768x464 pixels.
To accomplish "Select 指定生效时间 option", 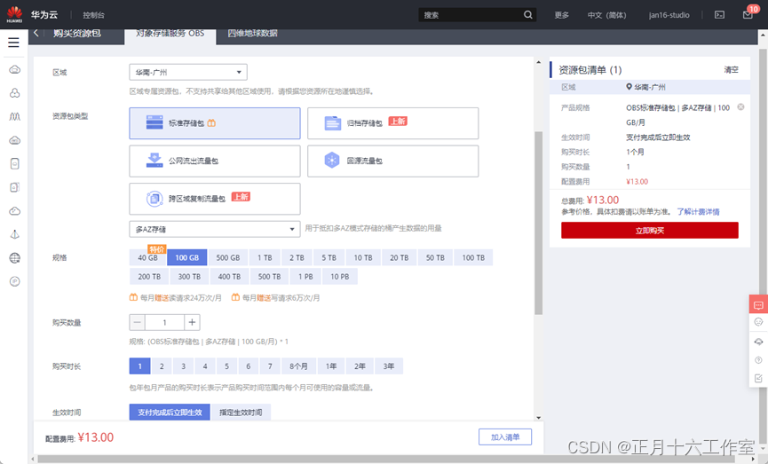I will pyautogui.click(x=241, y=413).
